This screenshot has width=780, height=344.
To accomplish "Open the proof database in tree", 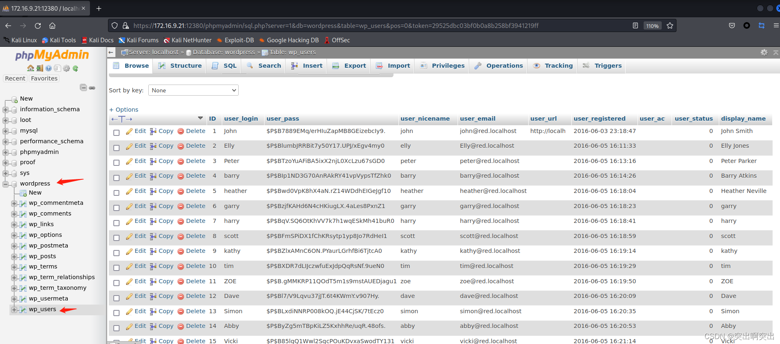I will point(28,163).
